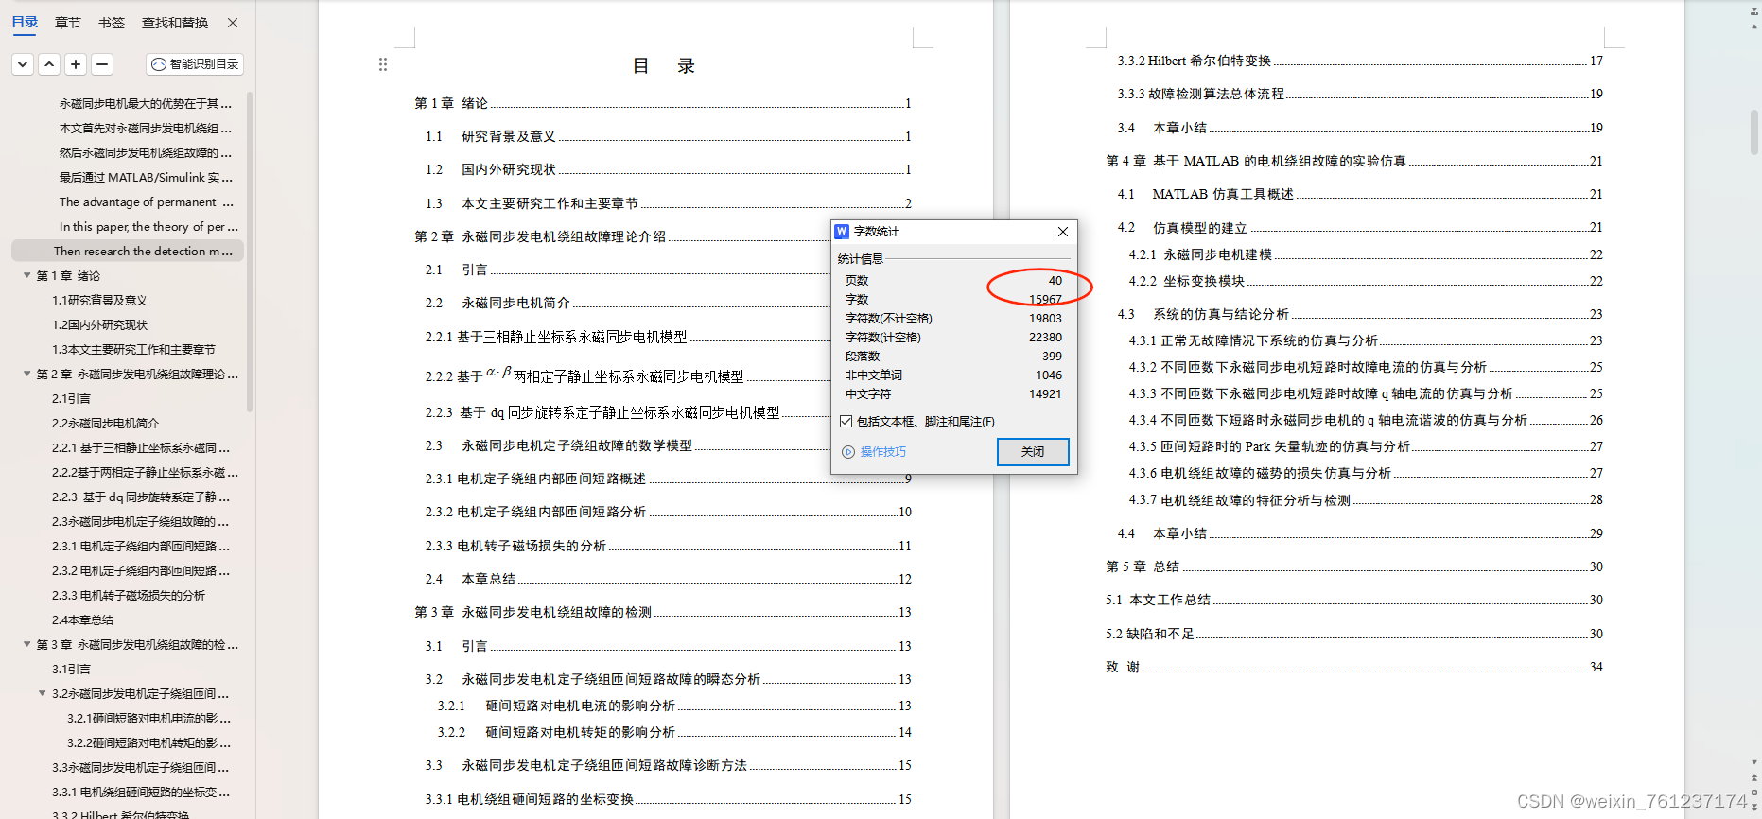Image resolution: width=1762 pixels, height=819 pixels.
Task: Click the 智能识别目录 button
Action: 195,64
